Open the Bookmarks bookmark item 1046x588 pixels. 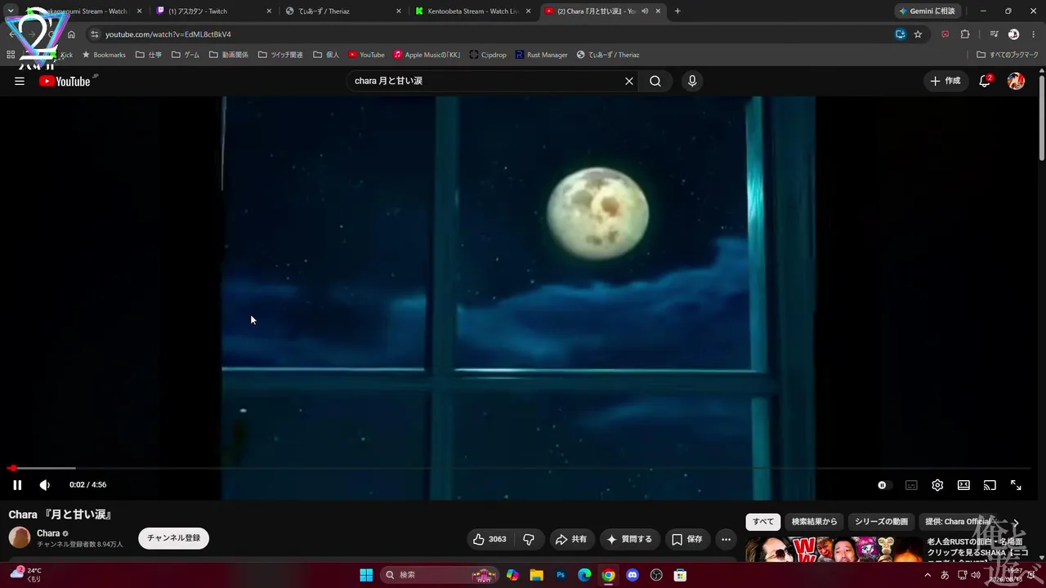tap(104, 55)
